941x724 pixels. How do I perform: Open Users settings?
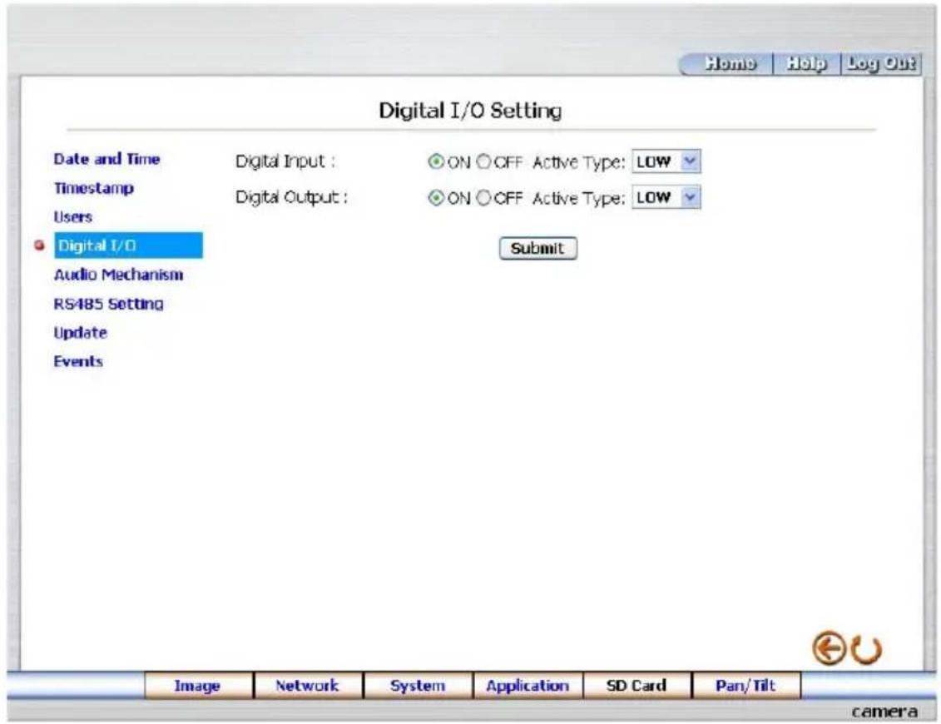(72, 216)
